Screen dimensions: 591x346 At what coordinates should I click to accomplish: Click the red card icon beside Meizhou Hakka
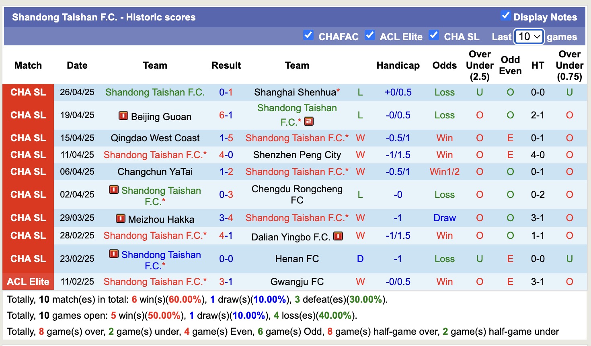(121, 219)
